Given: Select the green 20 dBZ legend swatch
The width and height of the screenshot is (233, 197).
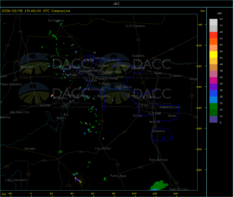Looking at the screenshot, I should 213,106.
